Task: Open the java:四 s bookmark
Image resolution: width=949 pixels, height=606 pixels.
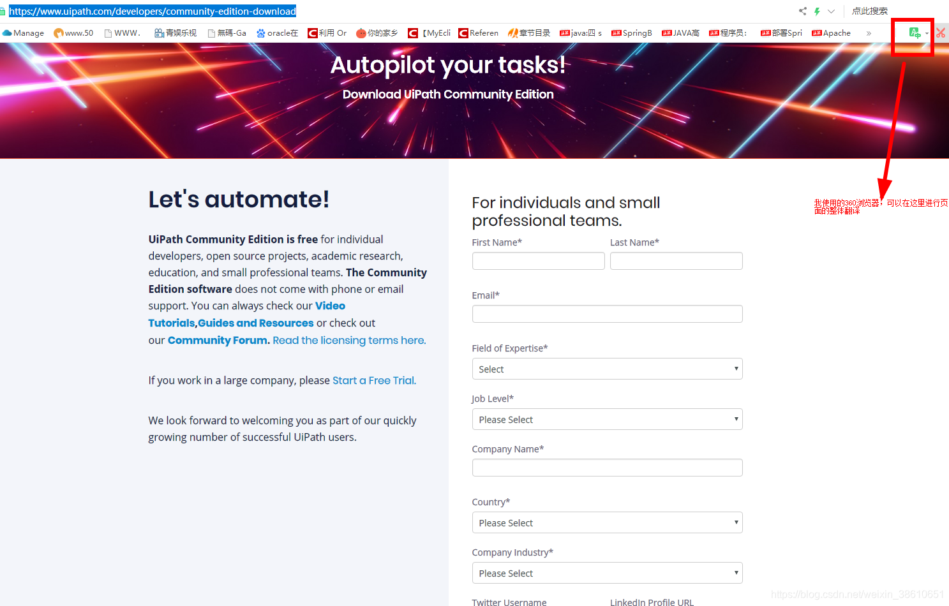Action: coord(581,33)
